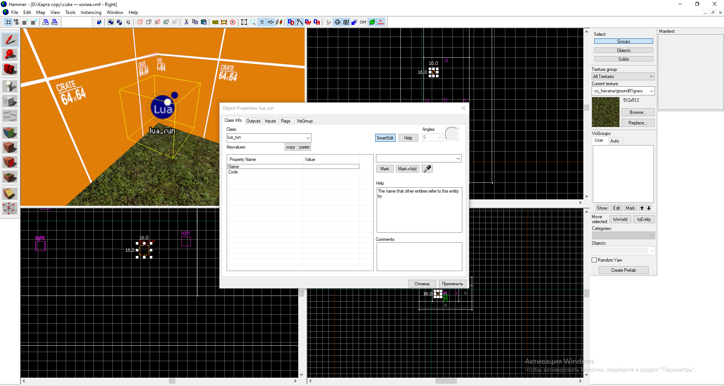
Task: Click the grass texture preview thumbnail
Action: (606, 112)
